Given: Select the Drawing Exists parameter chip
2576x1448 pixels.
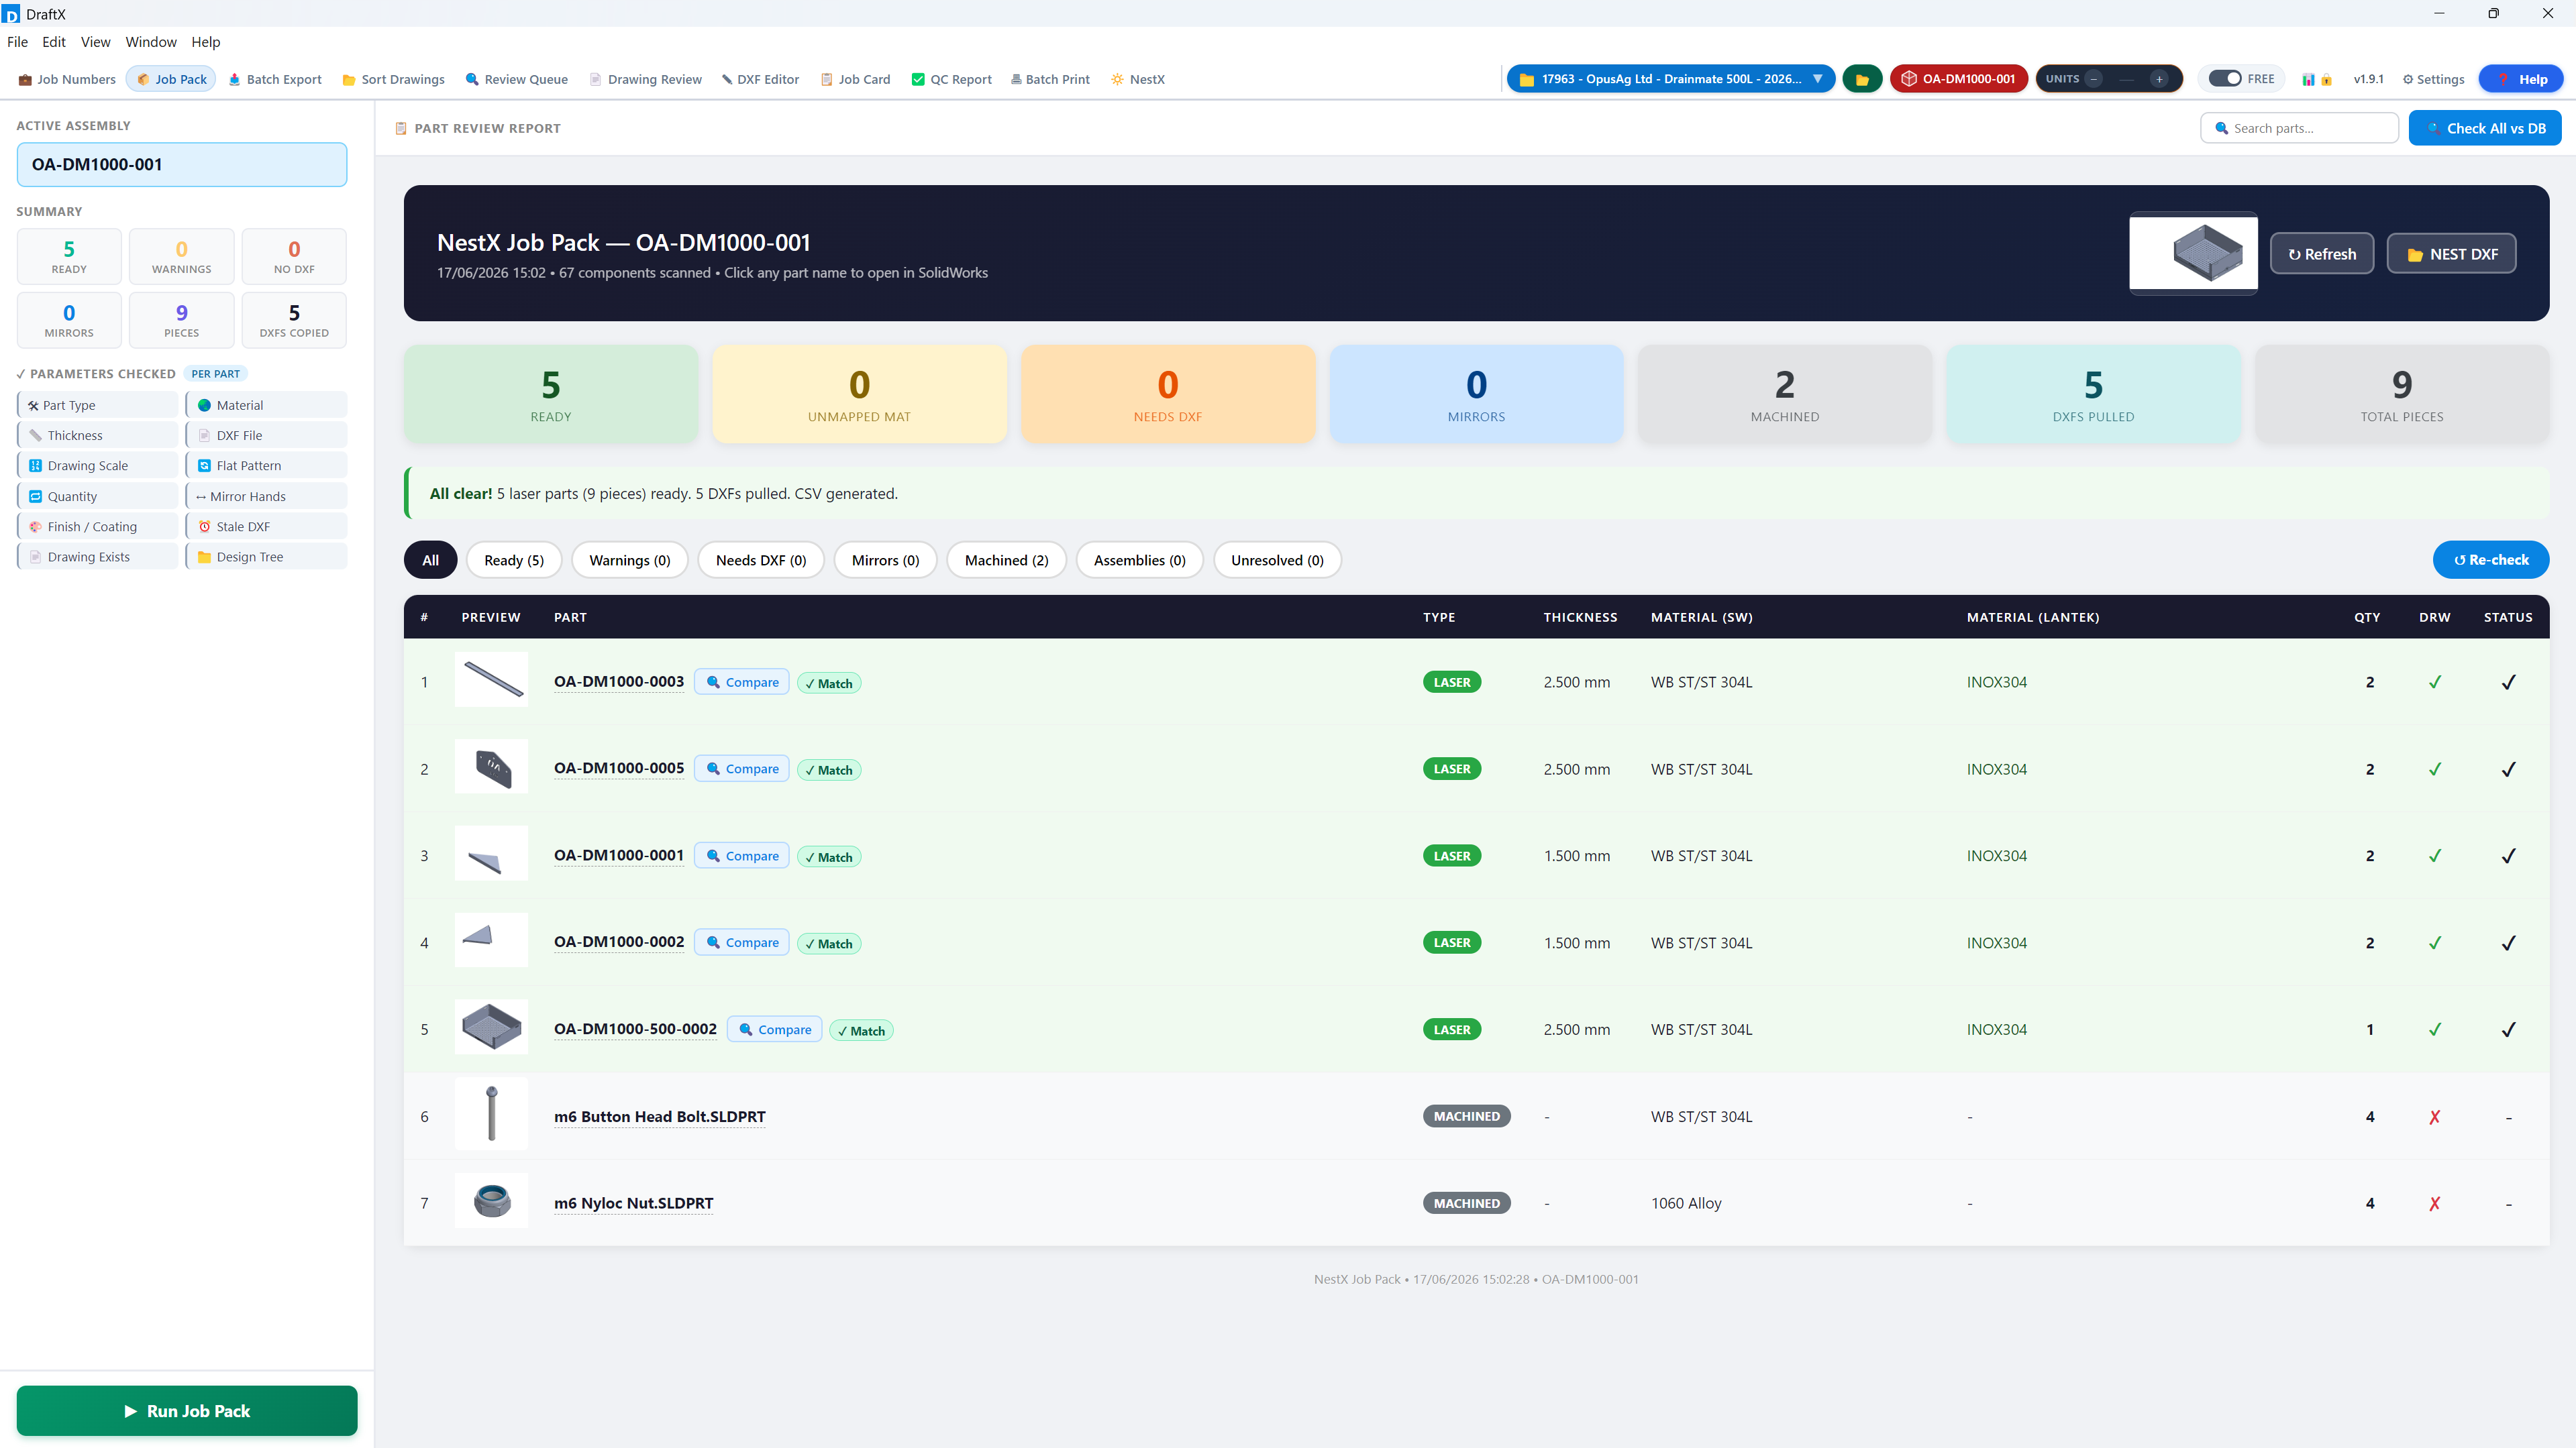Looking at the screenshot, I should pyautogui.click(x=98, y=557).
